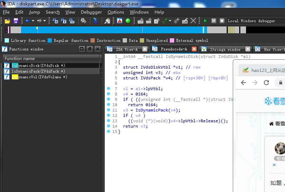The width and height of the screenshot is (285, 192).
Task: Jump back with the blue left arrow
Action: pyautogui.click(x=28, y=21)
